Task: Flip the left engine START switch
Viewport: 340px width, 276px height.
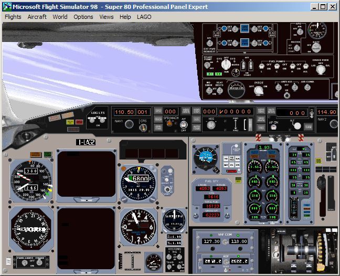Action: pyautogui.click(x=243, y=65)
